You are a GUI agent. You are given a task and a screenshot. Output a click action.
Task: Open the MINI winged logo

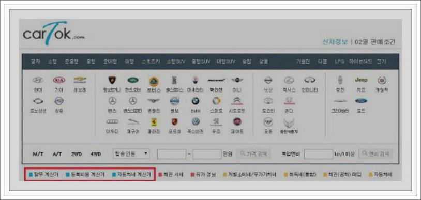point(237,80)
